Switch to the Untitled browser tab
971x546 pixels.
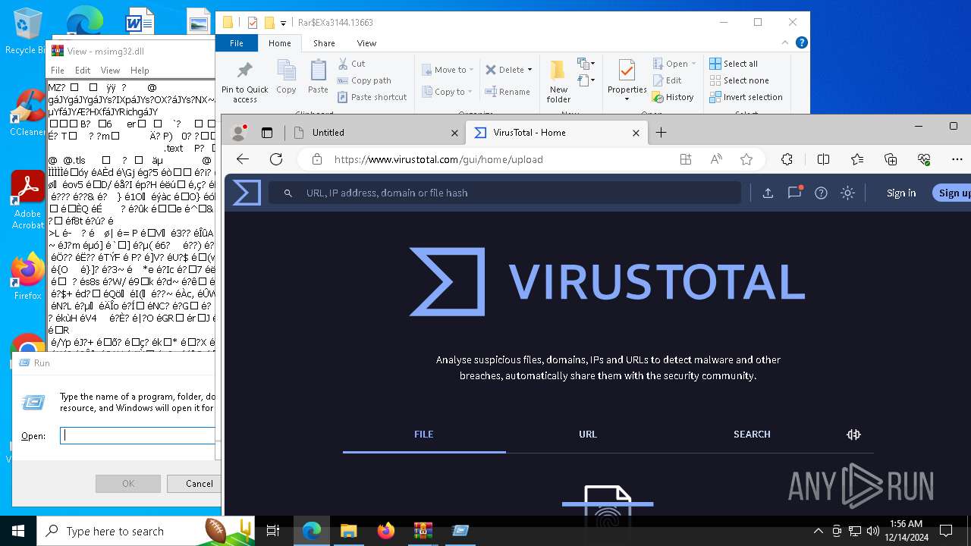(376, 132)
